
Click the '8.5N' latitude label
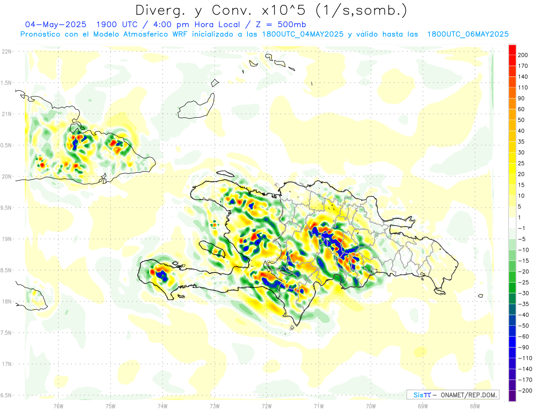click(x=6, y=270)
